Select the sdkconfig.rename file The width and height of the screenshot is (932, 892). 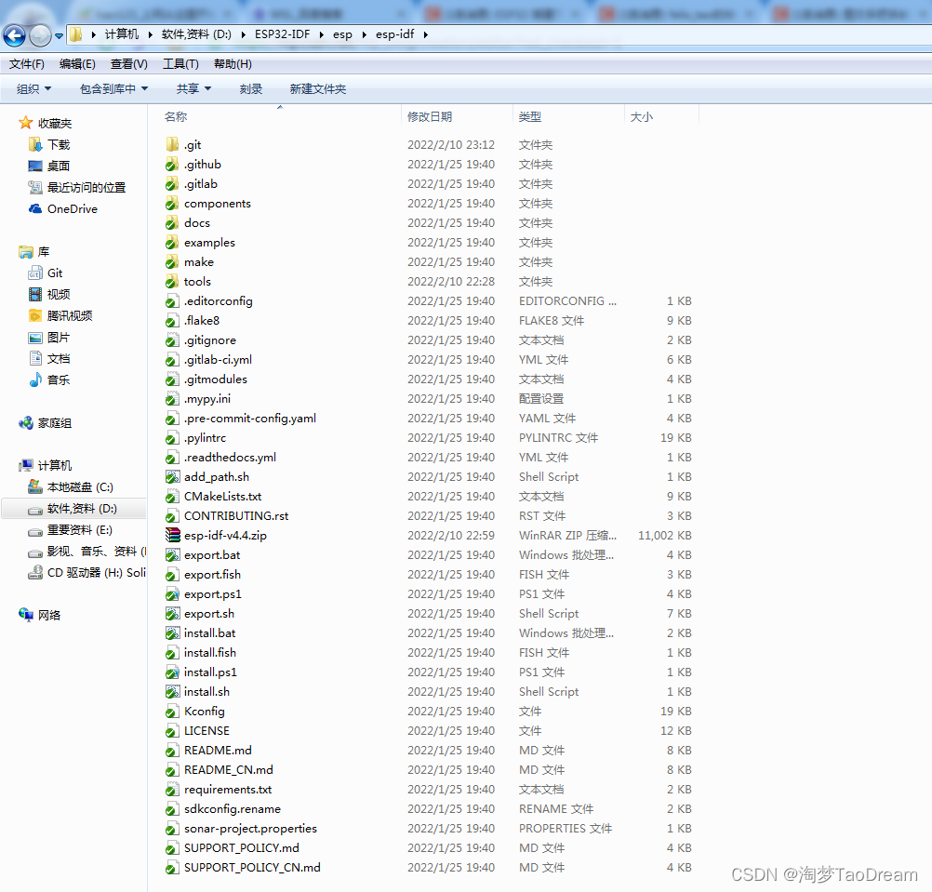233,809
